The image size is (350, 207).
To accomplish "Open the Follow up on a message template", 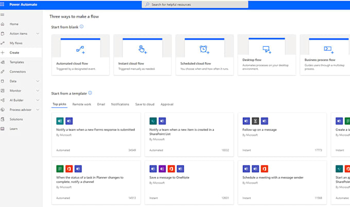I will point(282,135).
